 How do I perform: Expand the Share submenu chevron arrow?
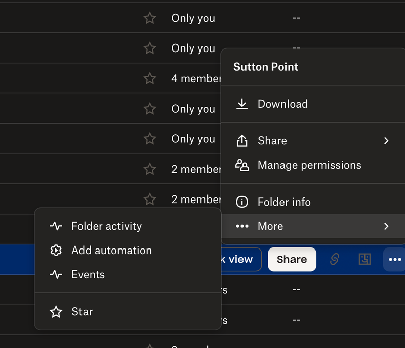(x=386, y=141)
